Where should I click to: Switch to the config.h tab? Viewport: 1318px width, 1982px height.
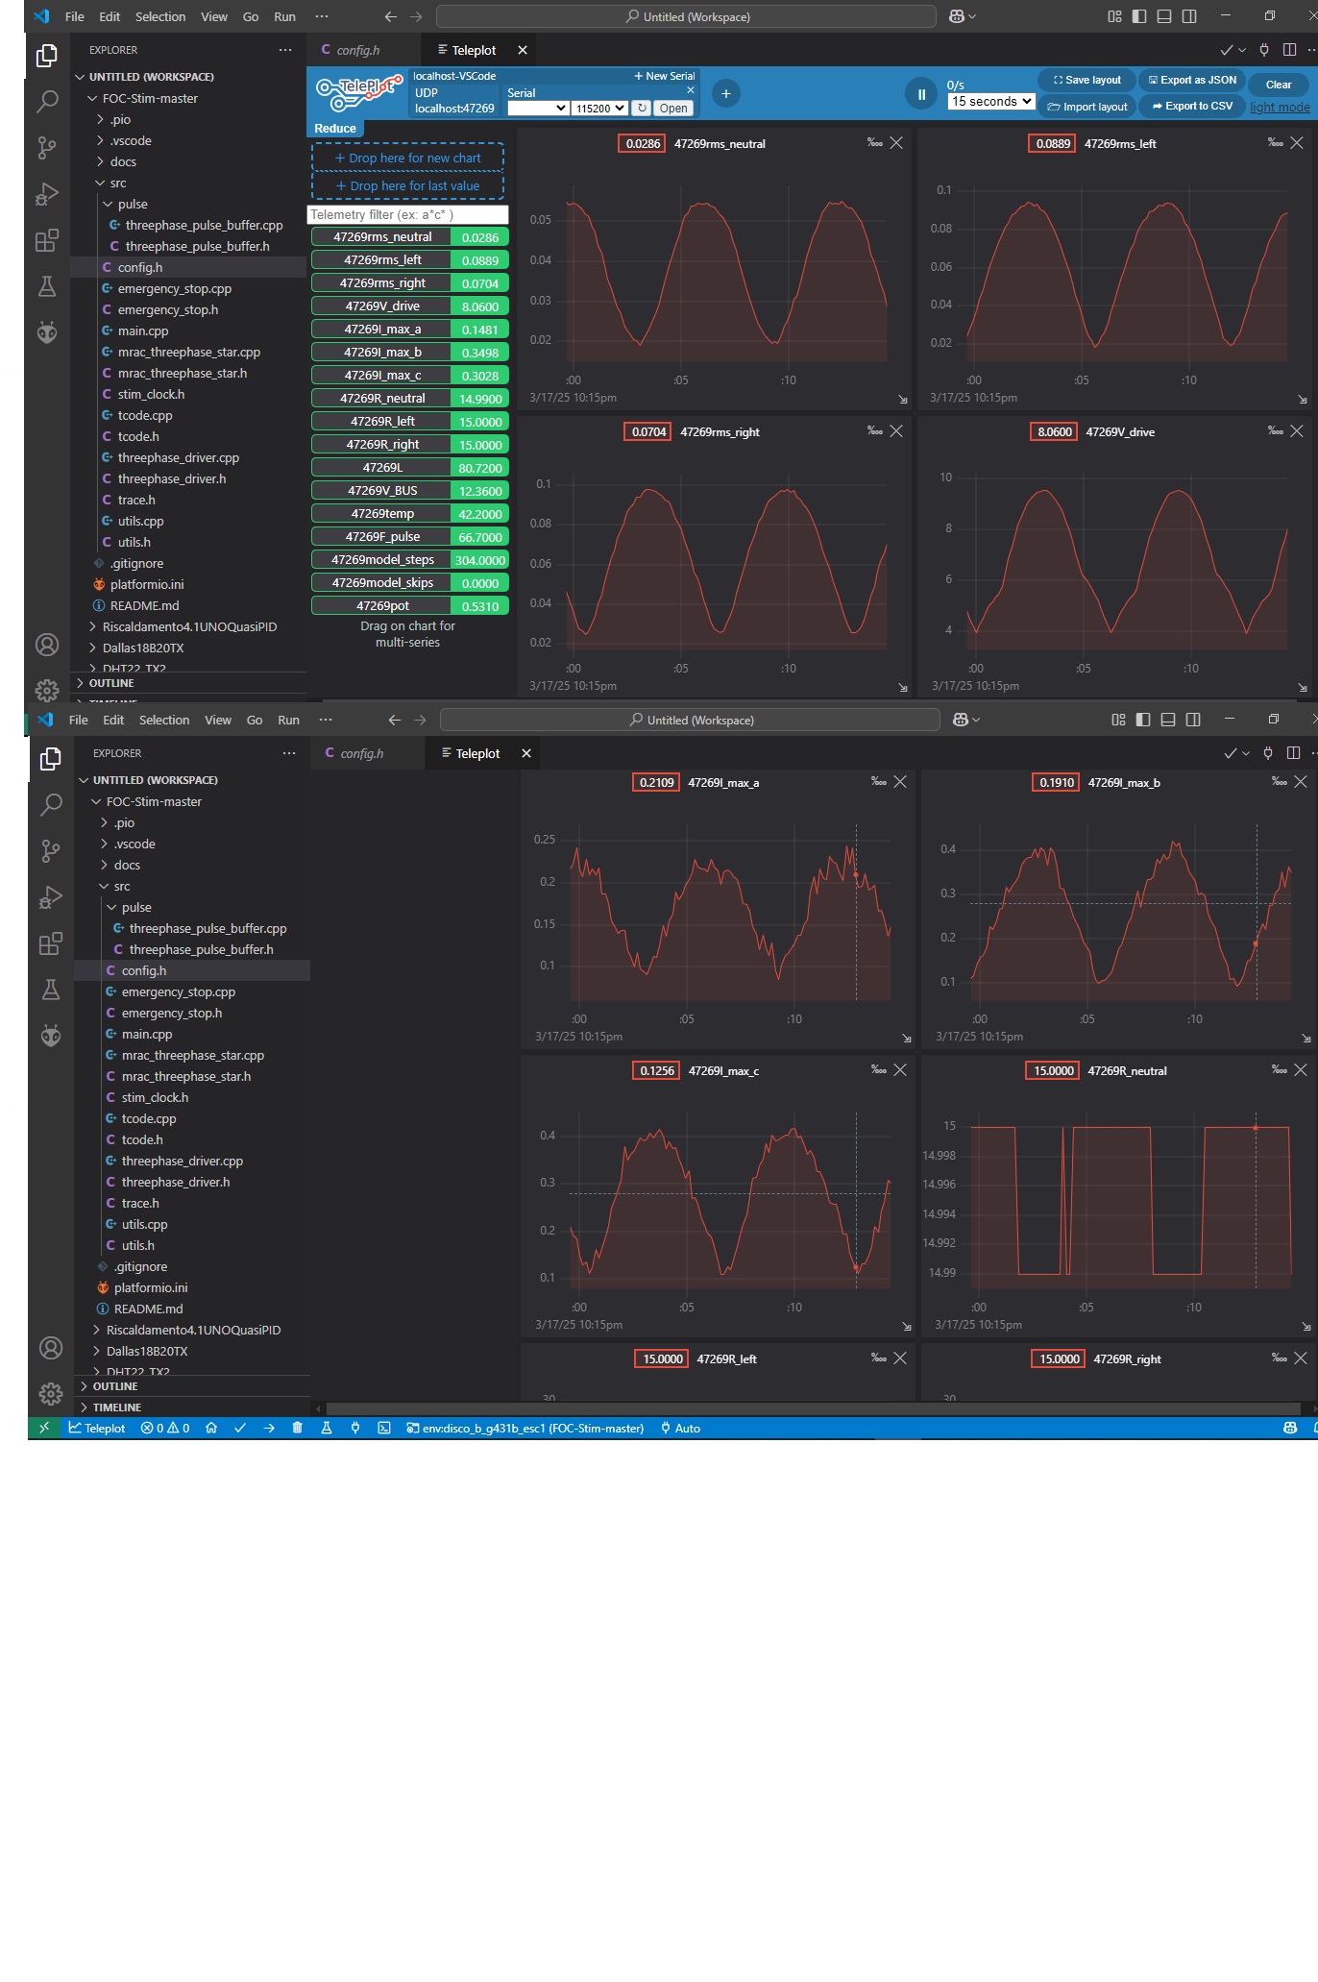(x=357, y=50)
